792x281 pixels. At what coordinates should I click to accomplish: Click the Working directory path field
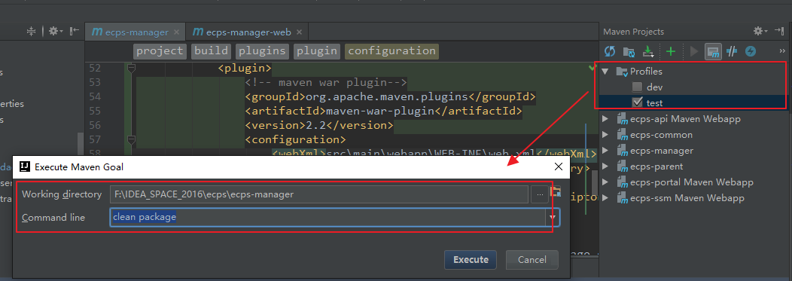click(318, 194)
